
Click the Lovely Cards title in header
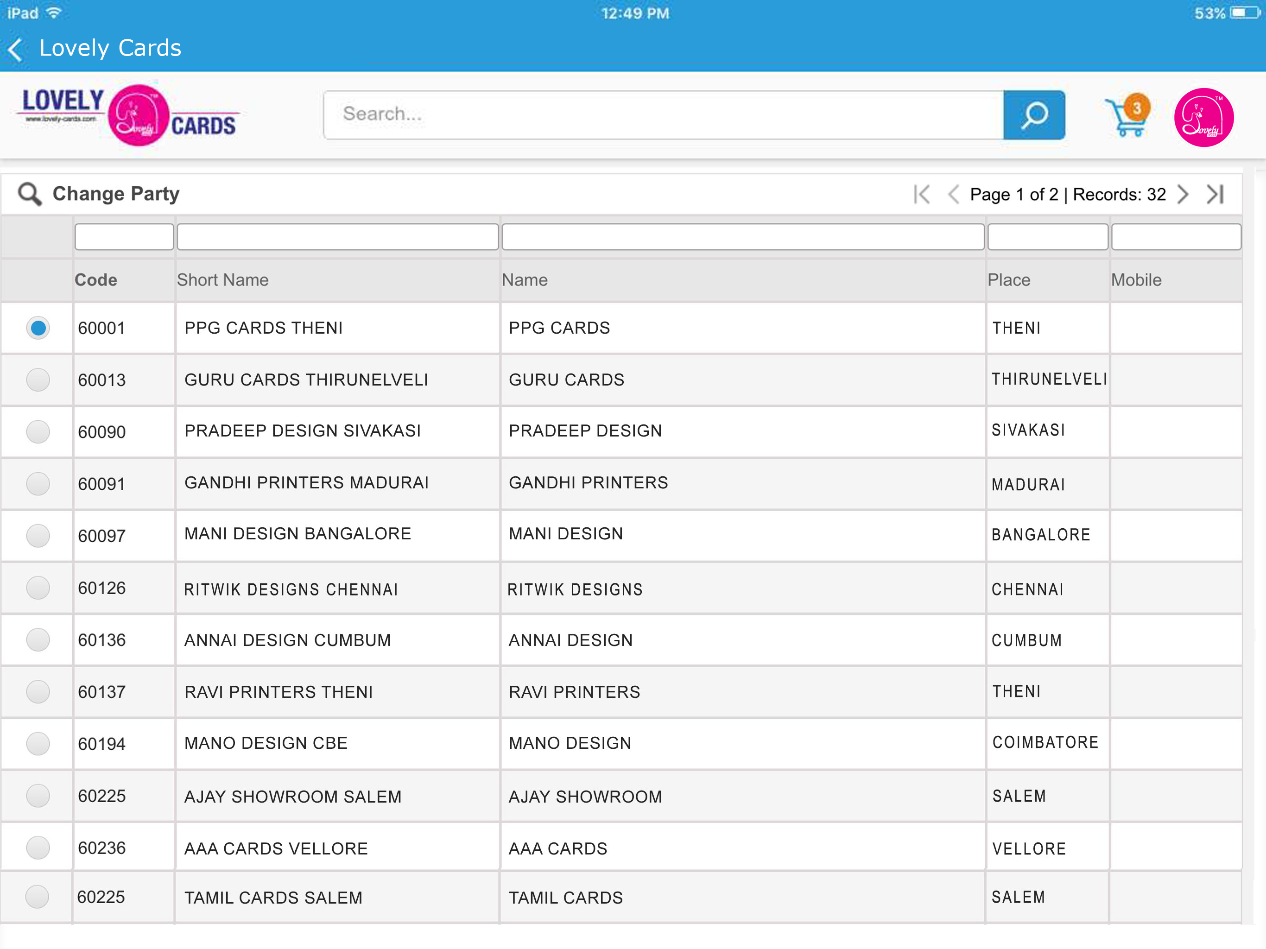click(x=110, y=48)
